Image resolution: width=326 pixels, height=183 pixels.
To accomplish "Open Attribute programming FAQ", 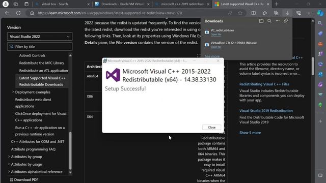I will (x=33, y=149).
